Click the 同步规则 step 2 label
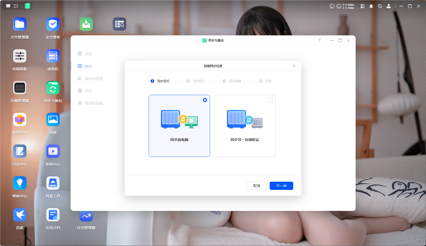Image resolution: width=426 pixels, height=246 pixels. click(199, 81)
